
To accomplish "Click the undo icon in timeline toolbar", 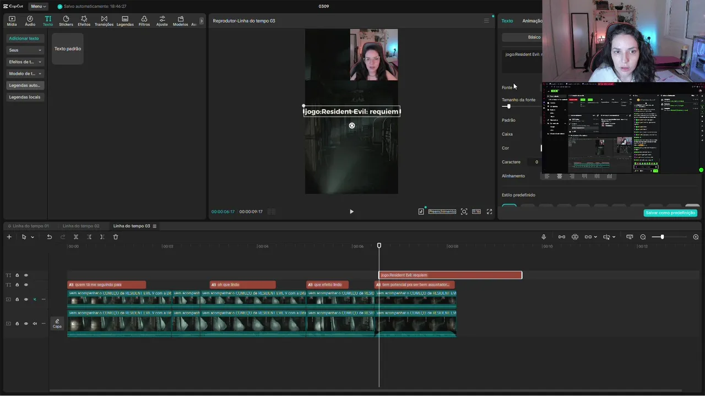I will [49, 237].
